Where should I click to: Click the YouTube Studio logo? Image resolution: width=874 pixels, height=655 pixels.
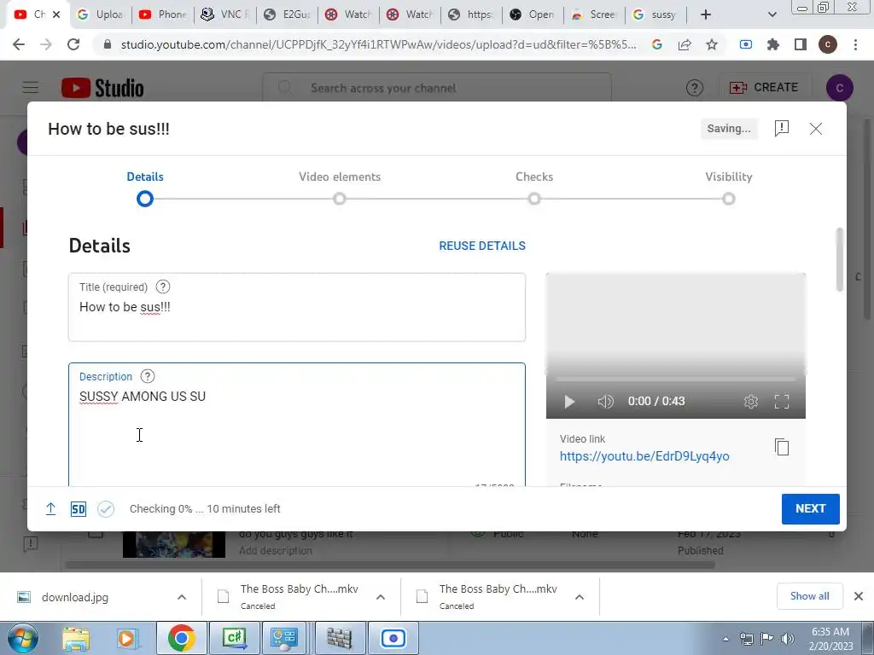[x=102, y=88]
